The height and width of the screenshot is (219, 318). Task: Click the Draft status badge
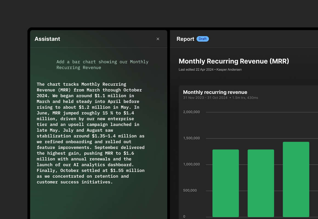(x=203, y=39)
